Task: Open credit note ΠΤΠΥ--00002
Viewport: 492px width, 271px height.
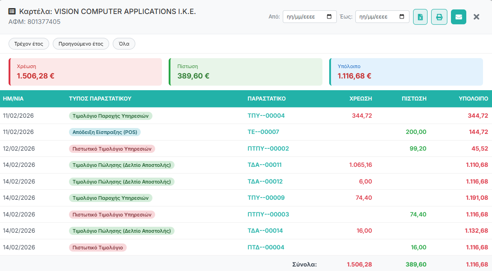Action: (268, 149)
